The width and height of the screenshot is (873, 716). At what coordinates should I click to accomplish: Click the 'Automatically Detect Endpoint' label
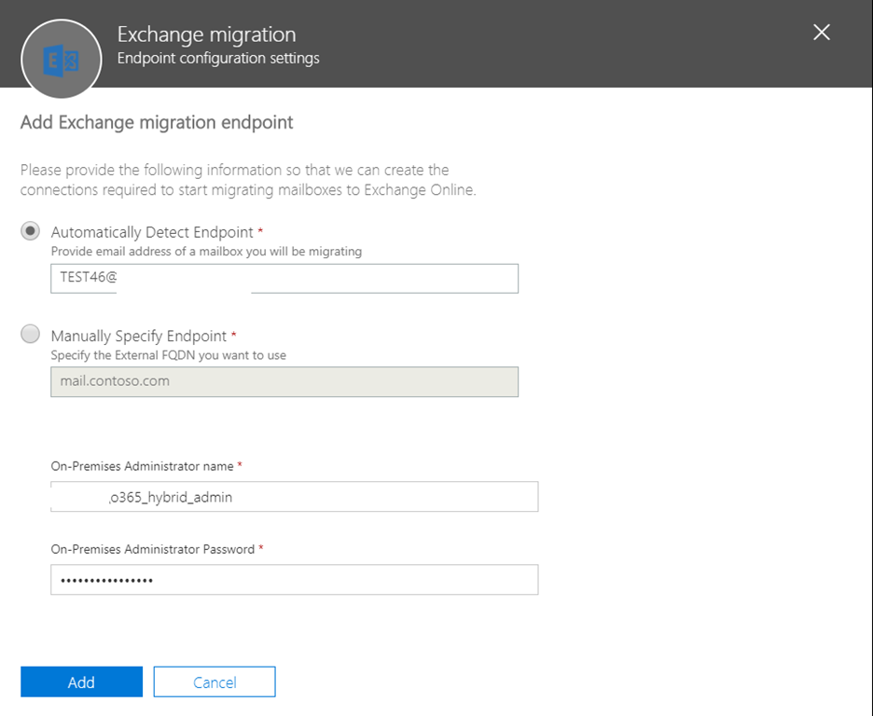click(x=152, y=232)
